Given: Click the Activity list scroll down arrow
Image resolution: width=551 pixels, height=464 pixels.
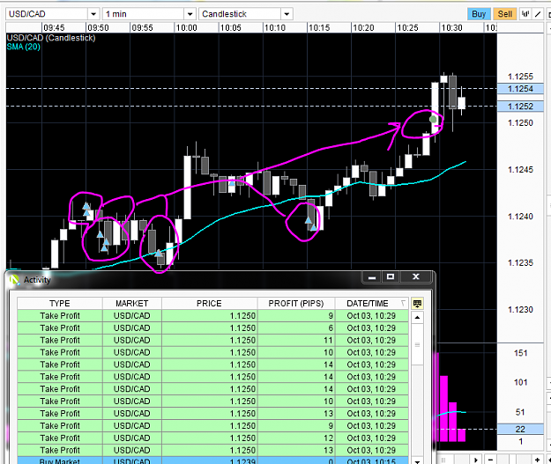Looking at the screenshot, I should (417, 460).
